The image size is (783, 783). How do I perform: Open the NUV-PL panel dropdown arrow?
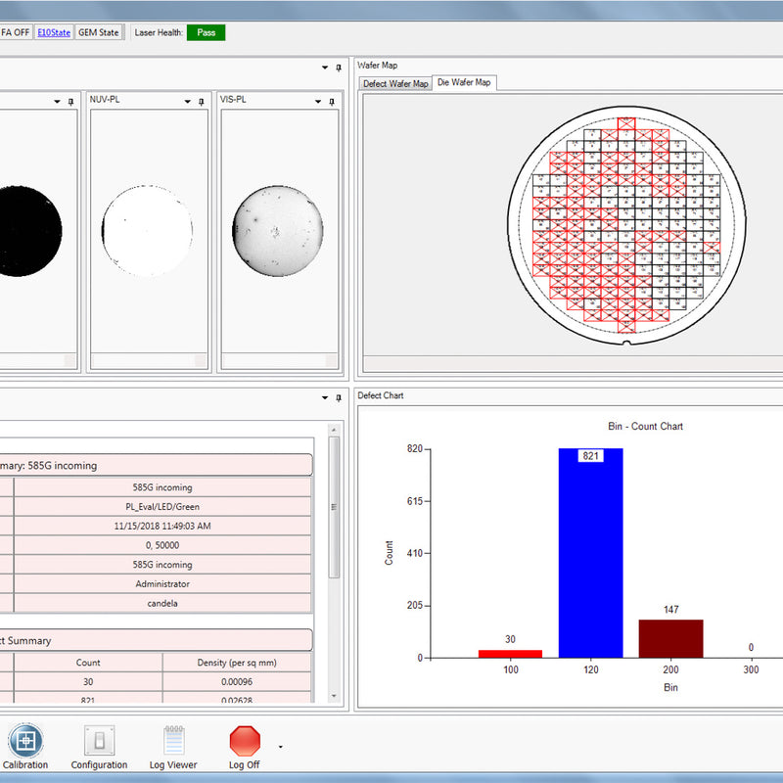(187, 101)
